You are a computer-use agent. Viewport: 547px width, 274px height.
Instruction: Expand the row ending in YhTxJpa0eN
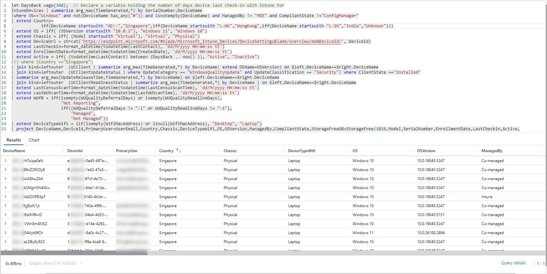click(6, 160)
